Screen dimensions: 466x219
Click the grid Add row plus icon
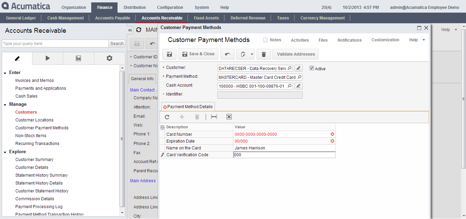pos(182,117)
